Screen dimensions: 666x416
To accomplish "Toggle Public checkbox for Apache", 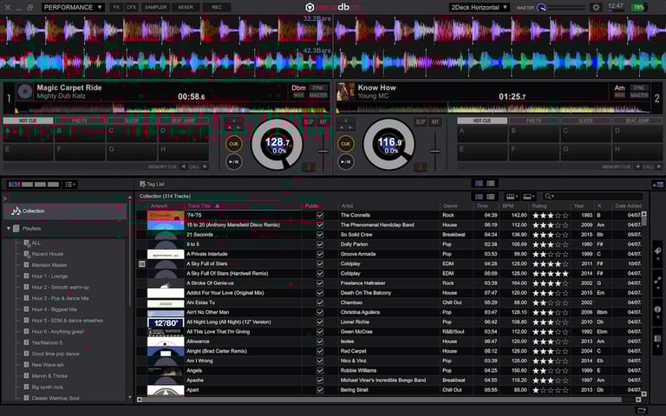I will [x=320, y=380].
